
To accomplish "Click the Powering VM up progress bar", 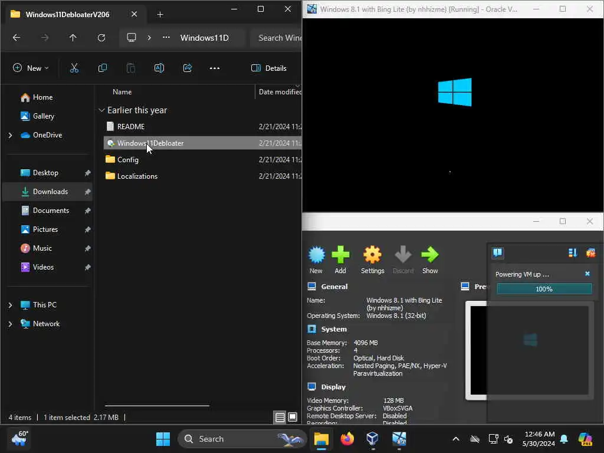I will click(x=544, y=289).
